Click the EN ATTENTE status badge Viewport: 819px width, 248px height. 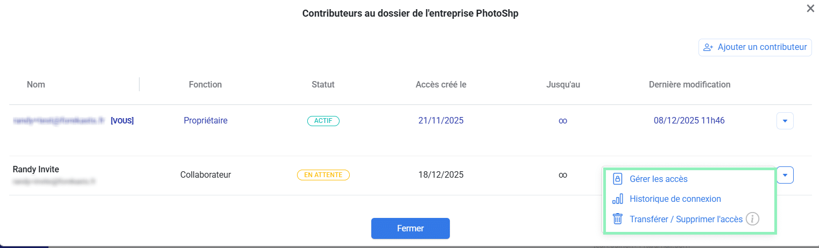[323, 174]
